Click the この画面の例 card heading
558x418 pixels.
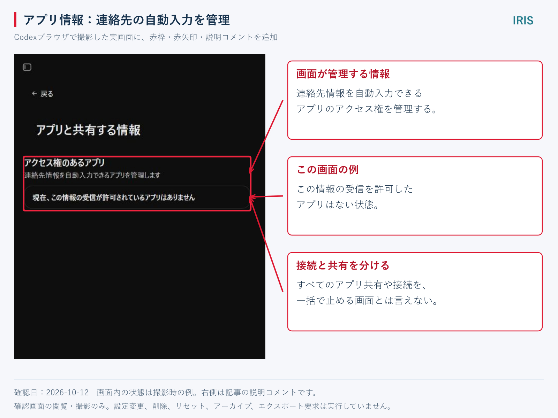[327, 170]
